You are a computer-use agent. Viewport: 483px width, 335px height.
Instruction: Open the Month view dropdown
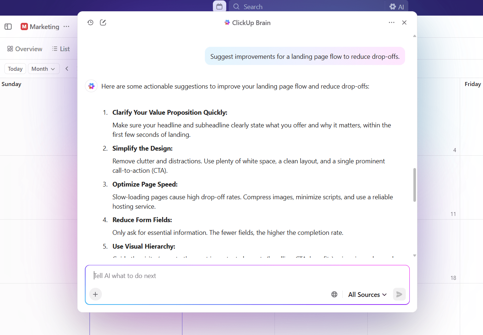[x=44, y=69]
